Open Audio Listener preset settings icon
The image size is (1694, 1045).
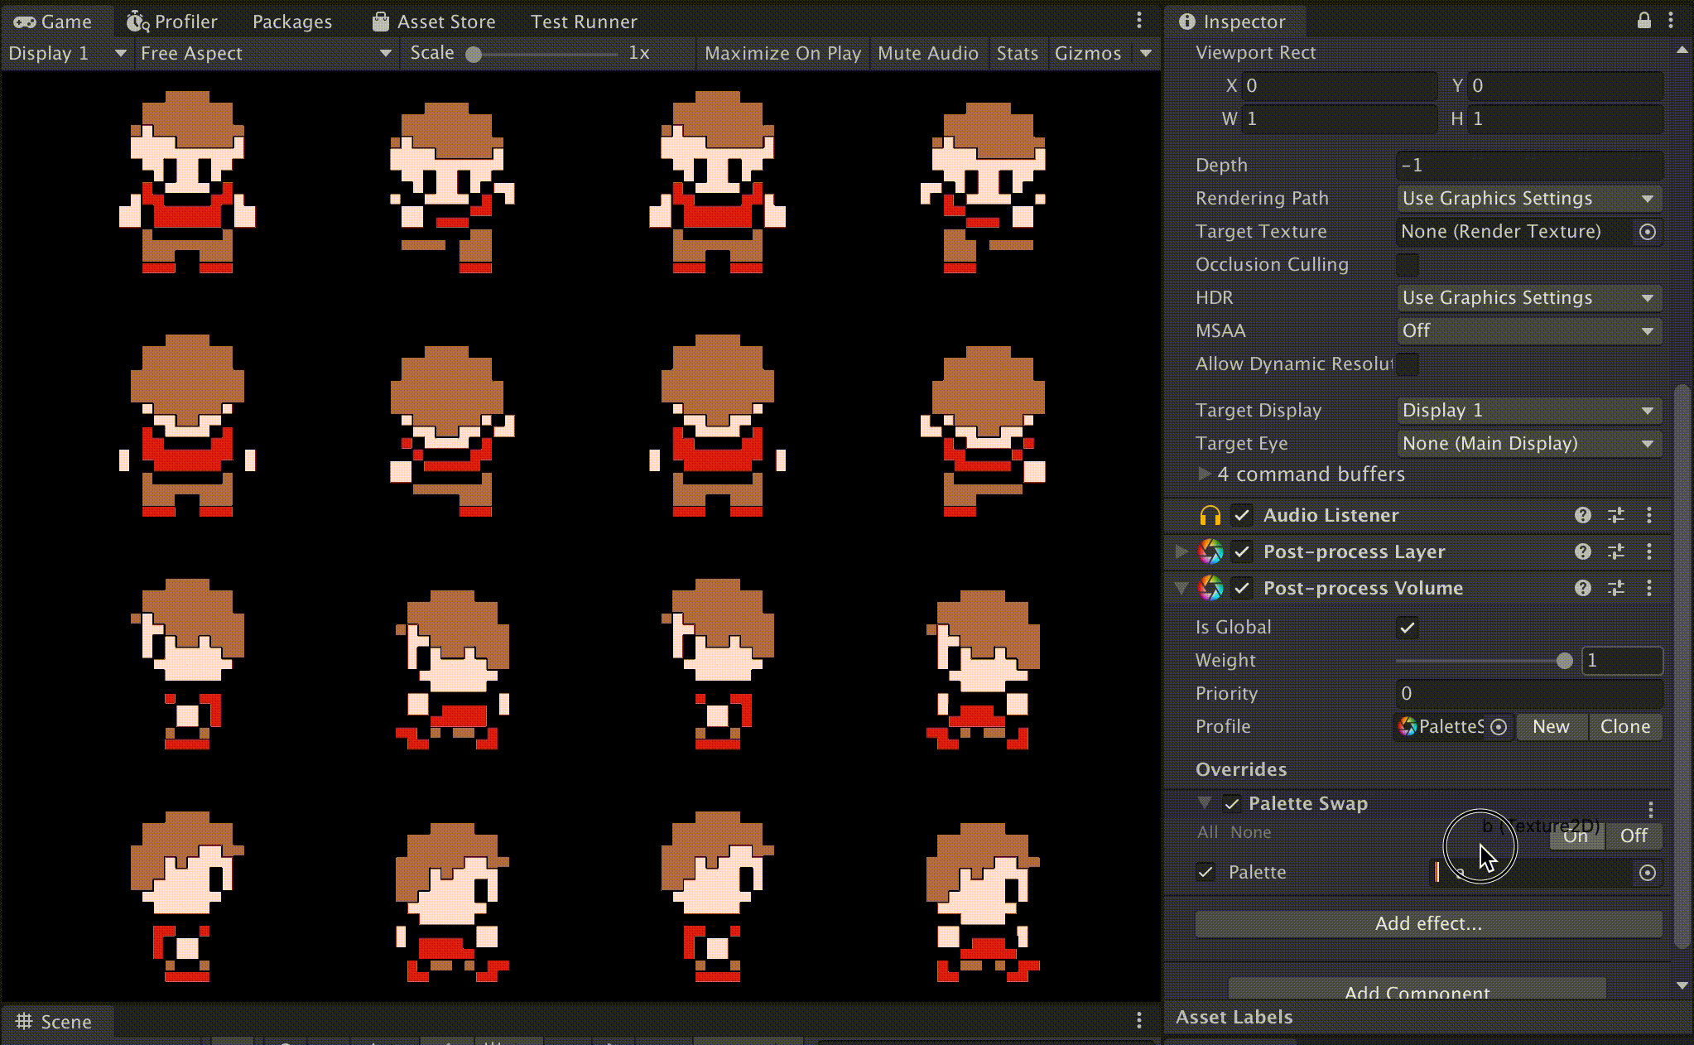coord(1616,515)
